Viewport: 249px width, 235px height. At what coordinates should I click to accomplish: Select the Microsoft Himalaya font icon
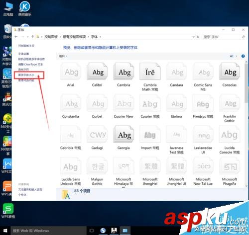pyautogui.click(x=124, y=166)
